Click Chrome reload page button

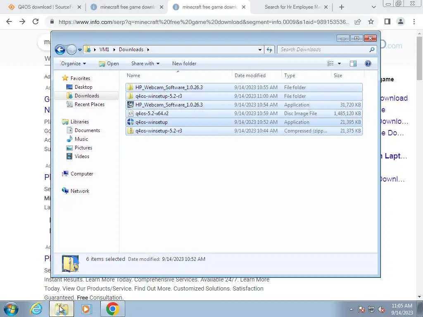tap(36, 21)
